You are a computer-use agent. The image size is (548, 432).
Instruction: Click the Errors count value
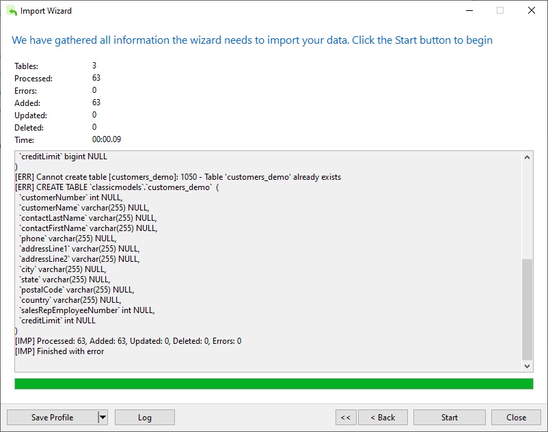point(94,90)
